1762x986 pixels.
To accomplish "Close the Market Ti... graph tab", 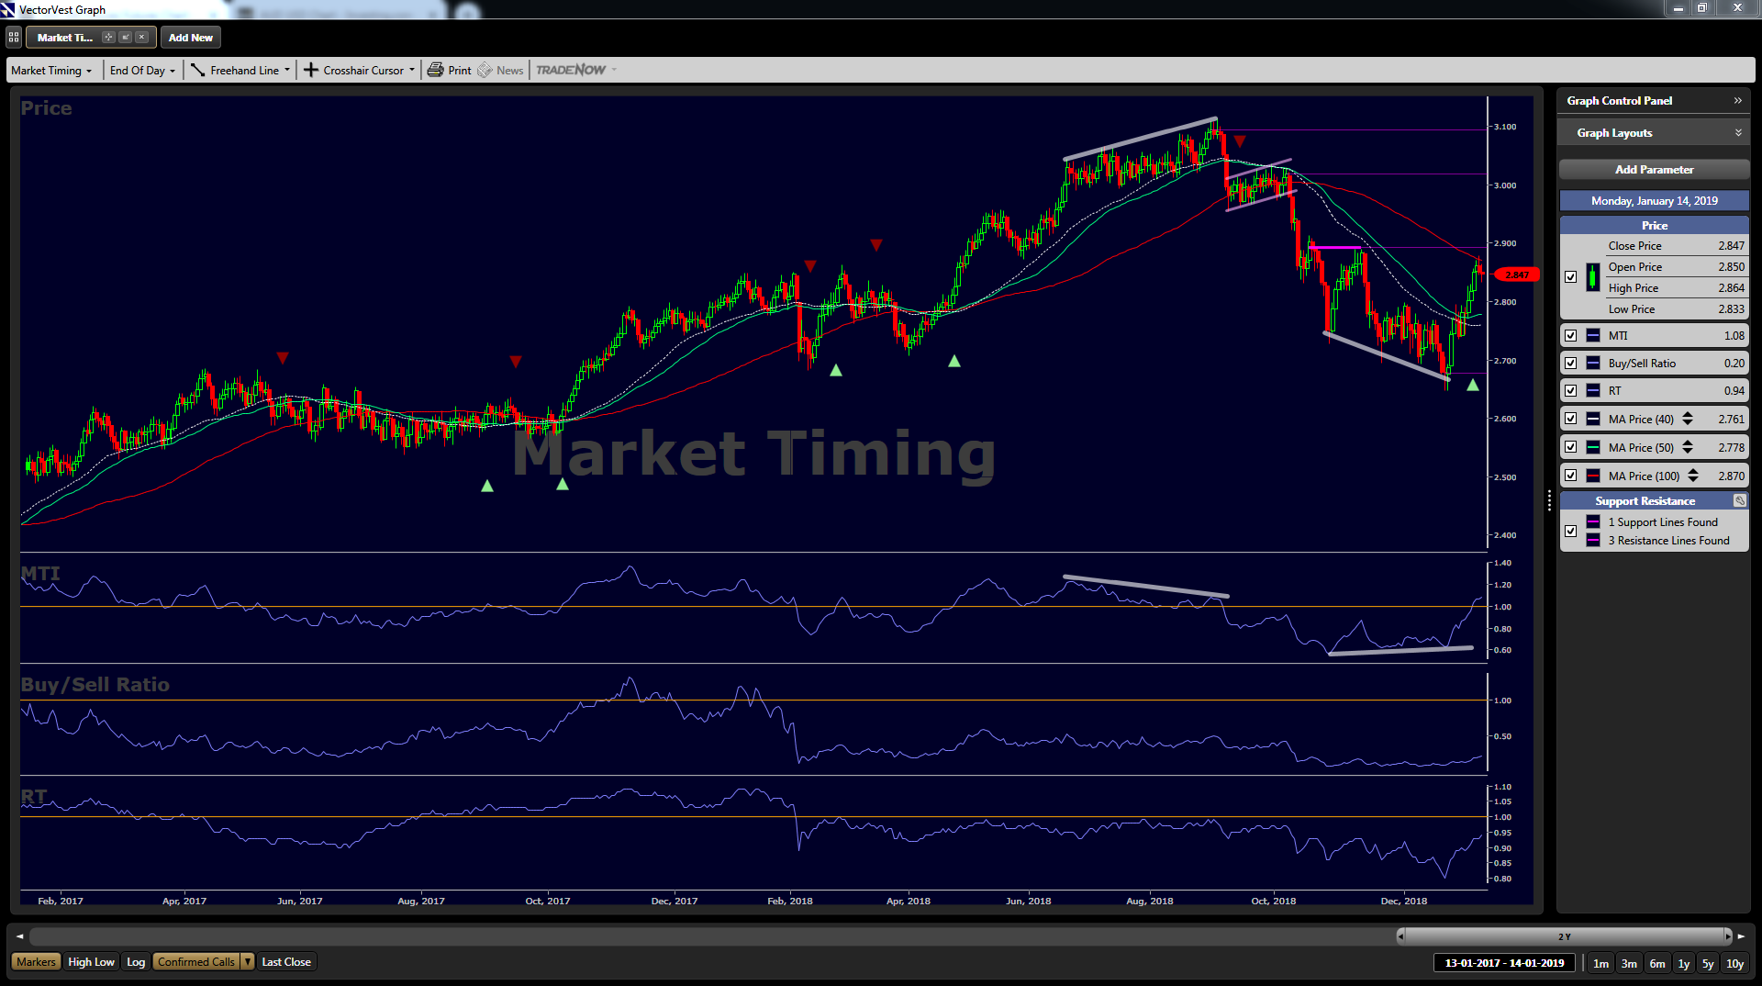I will (x=141, y=38).
